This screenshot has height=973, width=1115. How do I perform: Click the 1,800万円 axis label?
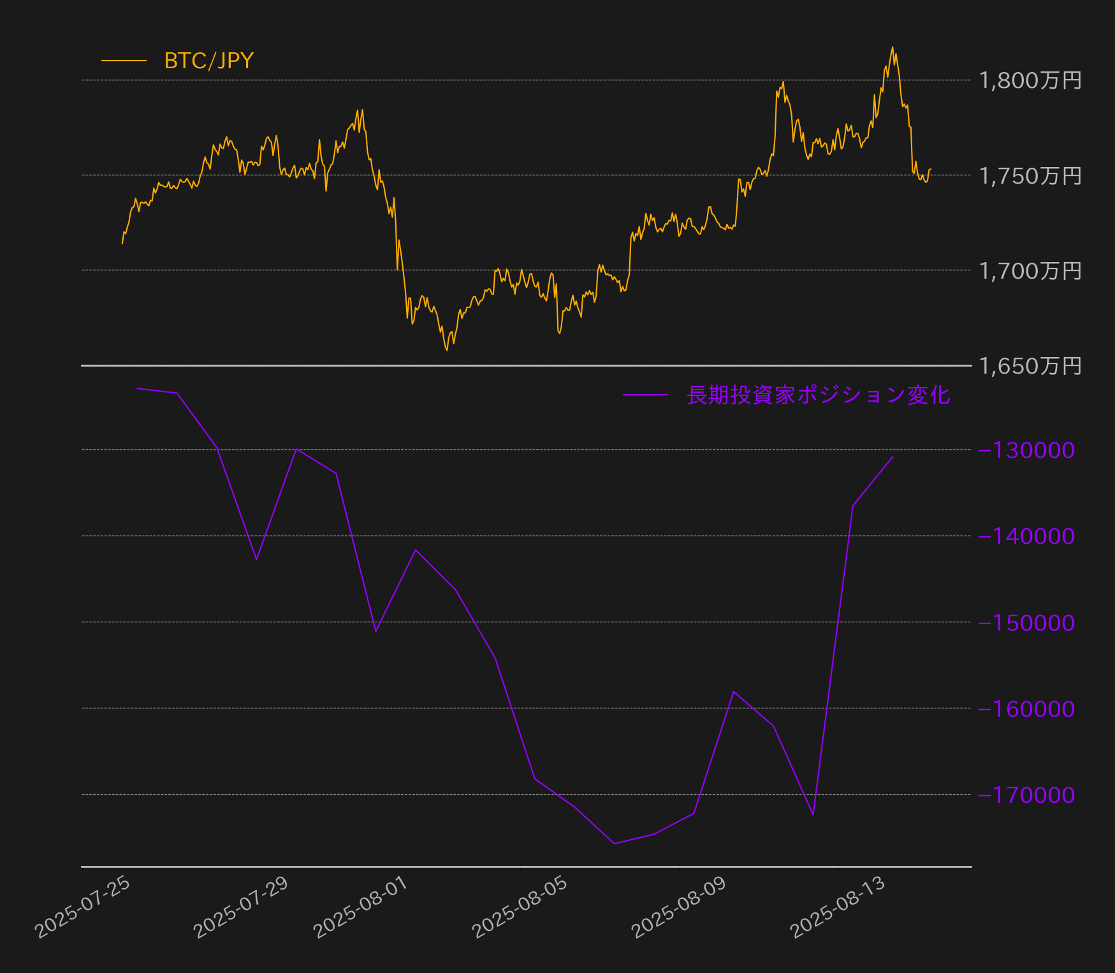tap(1030, 80)
